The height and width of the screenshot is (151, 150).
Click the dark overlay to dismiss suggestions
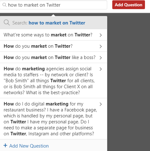pos(129,82)
